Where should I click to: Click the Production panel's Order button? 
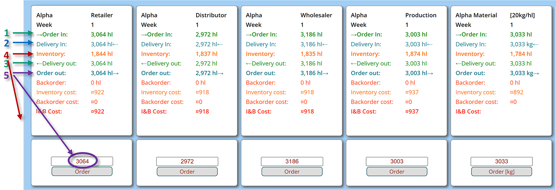pyautogui.click(x=396, y=171)
